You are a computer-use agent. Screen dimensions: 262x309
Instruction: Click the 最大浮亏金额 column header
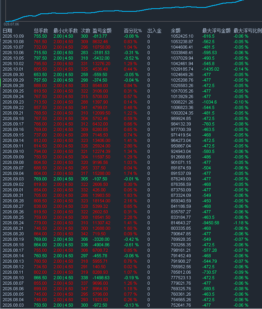coord(216,31)
